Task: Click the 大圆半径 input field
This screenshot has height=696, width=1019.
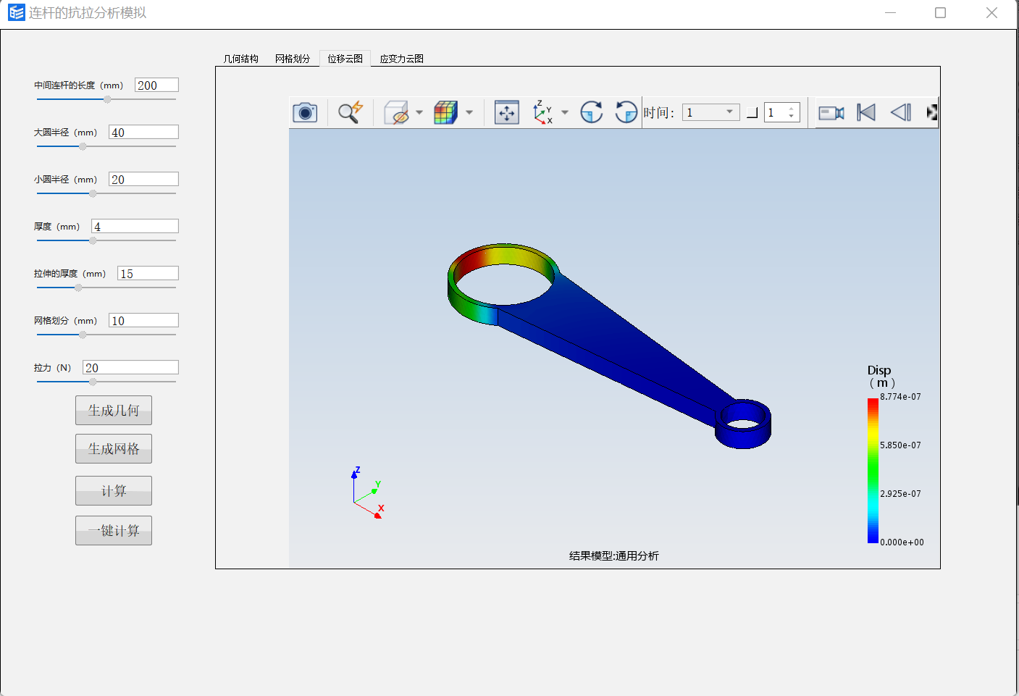Action: 143,133
